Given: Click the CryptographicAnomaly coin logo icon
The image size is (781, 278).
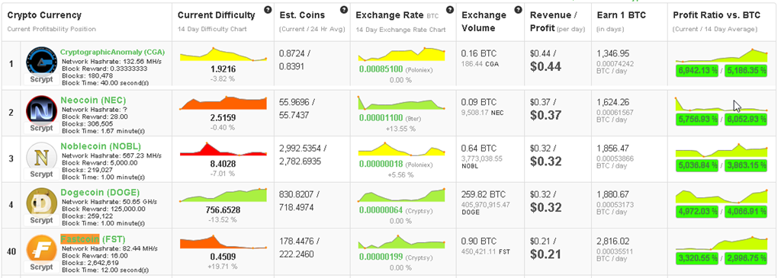Looking at the screenshot, I should tap(41, 61).
